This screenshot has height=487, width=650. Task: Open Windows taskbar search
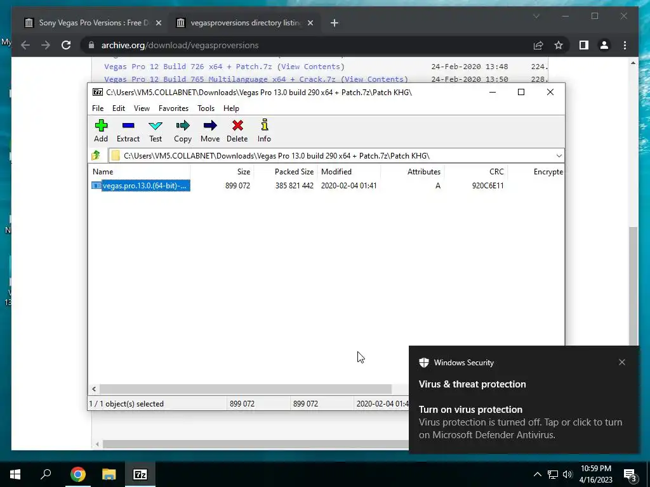point(46,474)
